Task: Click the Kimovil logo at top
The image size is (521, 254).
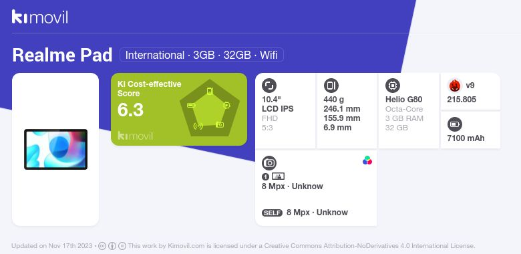Action: (x=40, y=17)
